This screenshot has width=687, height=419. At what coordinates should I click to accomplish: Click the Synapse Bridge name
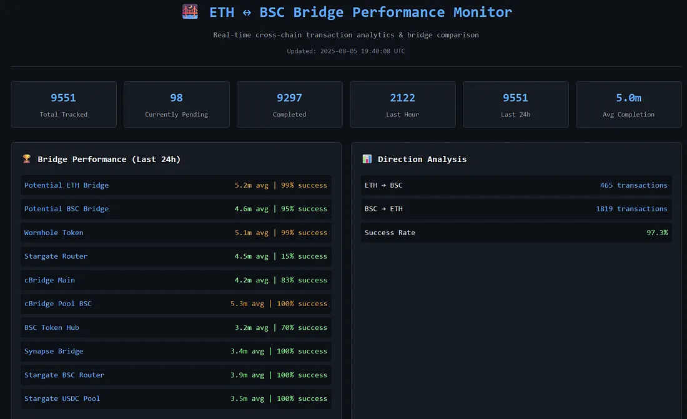[54, 351]
